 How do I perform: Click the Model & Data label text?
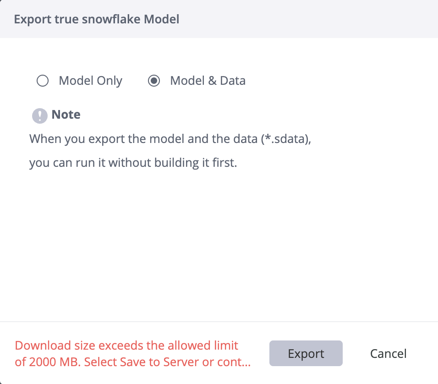tap(208, 81)
